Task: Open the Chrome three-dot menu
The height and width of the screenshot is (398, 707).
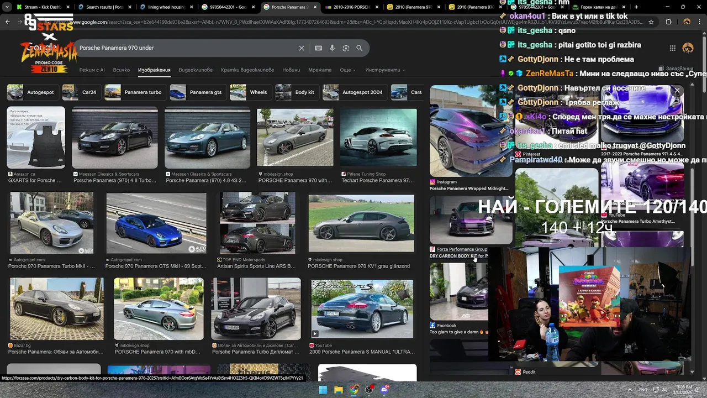Action: click(700, 22)
